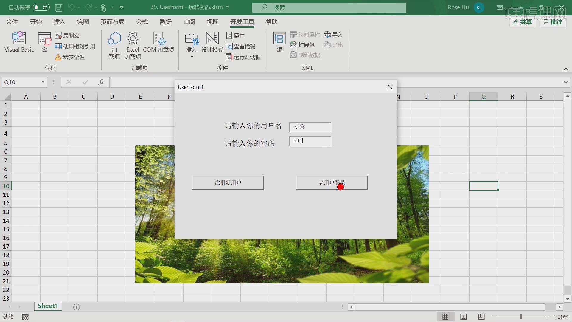Screen dimensions: 572x322
Task: Click Run Dialog (运行对话框)
Action: click(x=243, y=57)
